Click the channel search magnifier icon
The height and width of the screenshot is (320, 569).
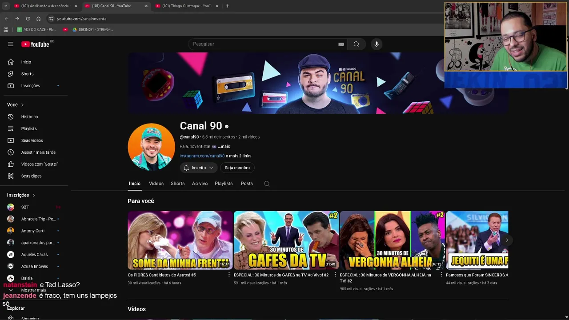coord(267,184)
